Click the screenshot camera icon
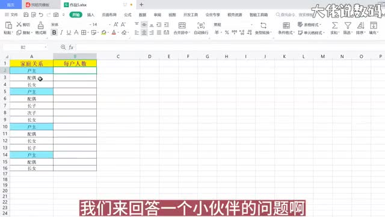This screenshot has height=217, width=385. 56,14
